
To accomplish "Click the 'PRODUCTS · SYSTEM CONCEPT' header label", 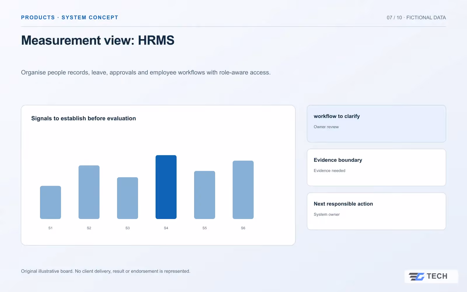I will pyautogui.click(x=69, y=18).
